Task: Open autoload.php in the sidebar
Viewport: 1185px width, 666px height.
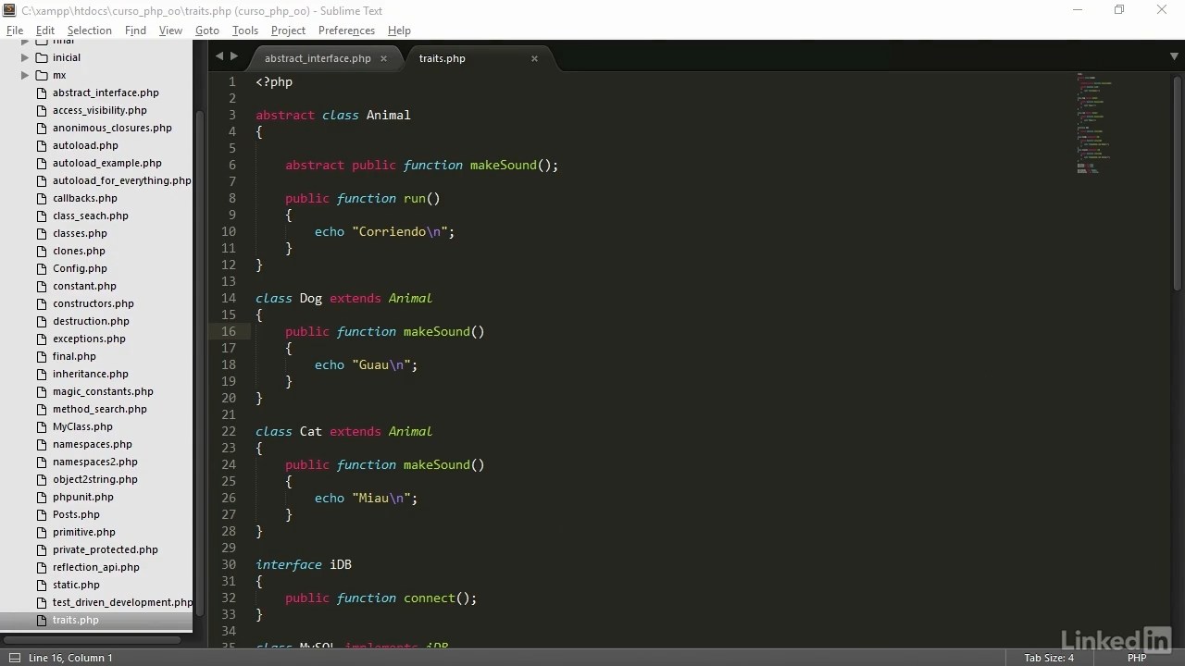Action: (x=85, y=145)
